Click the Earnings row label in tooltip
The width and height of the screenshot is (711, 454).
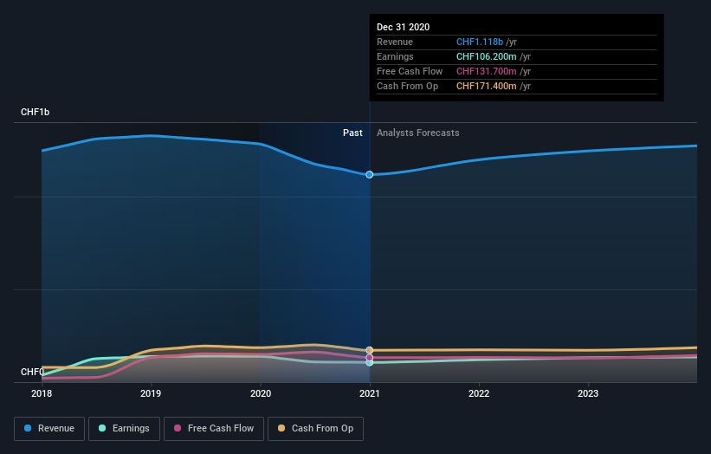(395, 56)
